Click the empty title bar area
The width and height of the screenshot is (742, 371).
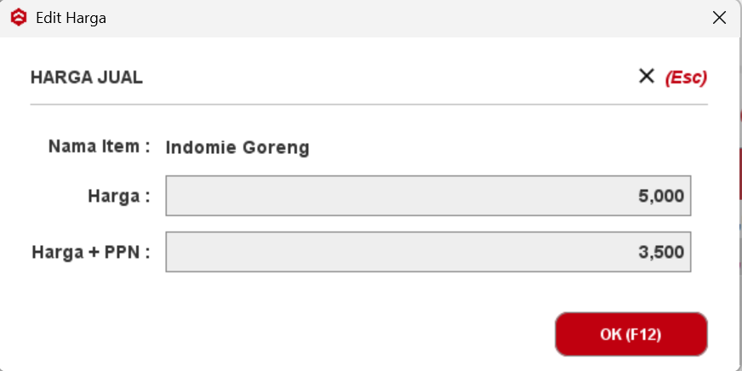pos(383,18)
